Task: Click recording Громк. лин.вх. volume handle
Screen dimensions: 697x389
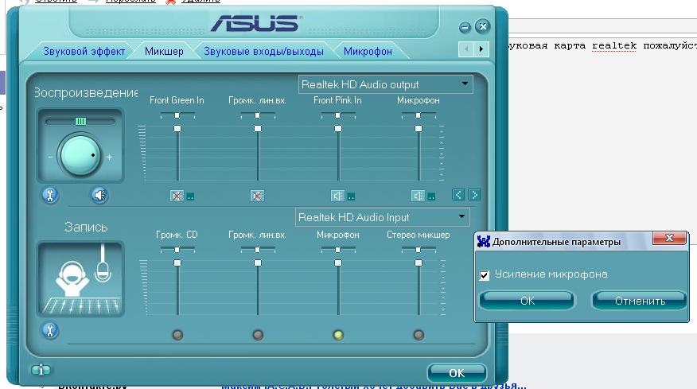Action: 258,263
